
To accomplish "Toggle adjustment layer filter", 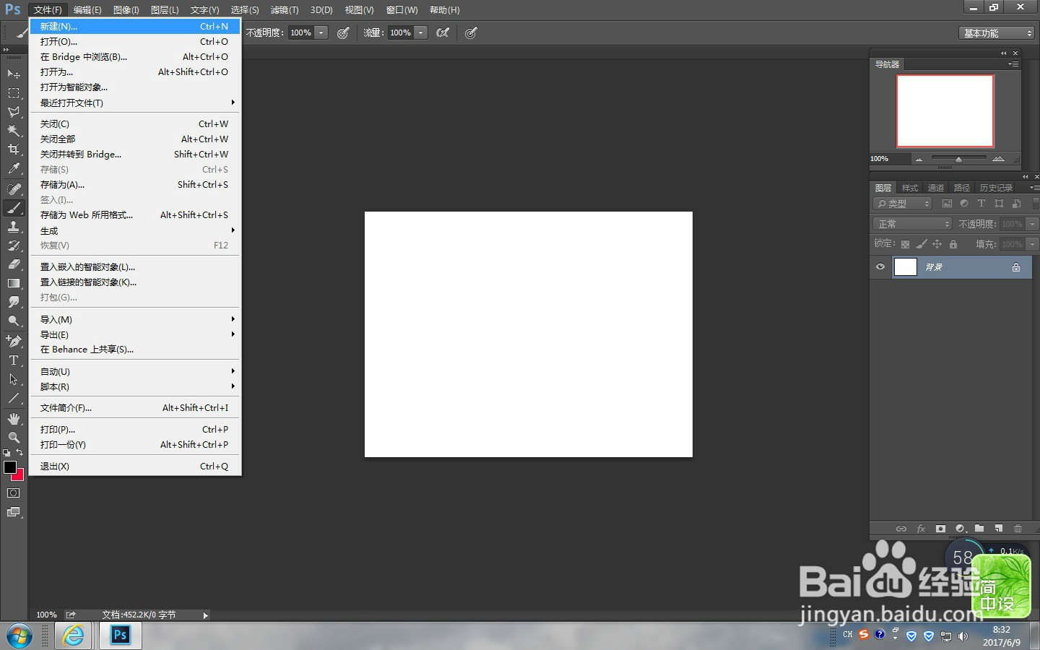I will pos(964,204).
